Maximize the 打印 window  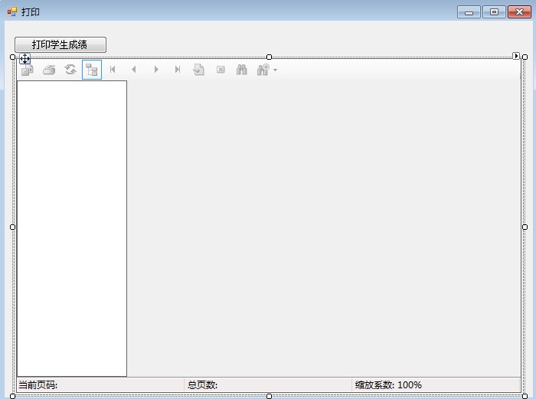[495, 12]
